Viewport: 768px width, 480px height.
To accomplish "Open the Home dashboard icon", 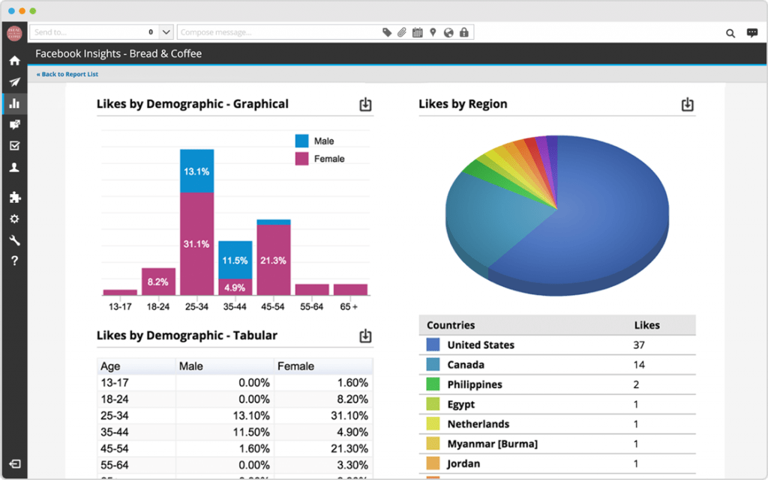I will click(x=13, y=61).
